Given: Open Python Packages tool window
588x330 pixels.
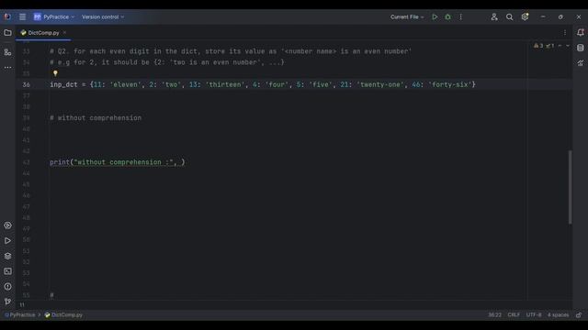Looking at the screenshot, I should (x=7, y=225).
